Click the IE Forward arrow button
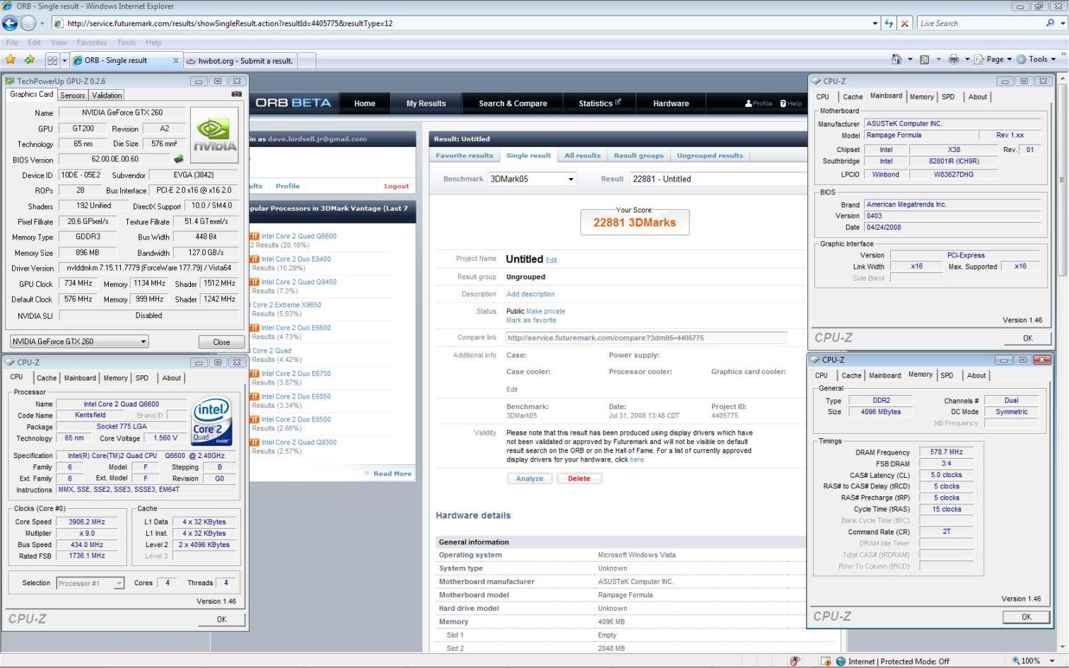Image resolution: width=1069 pixels, height=668 pixels. [28, 23]
